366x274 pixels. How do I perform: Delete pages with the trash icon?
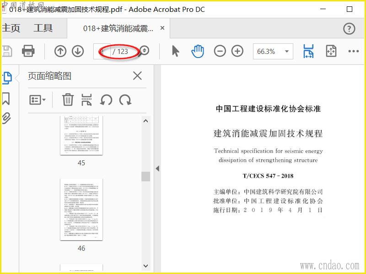68,100
